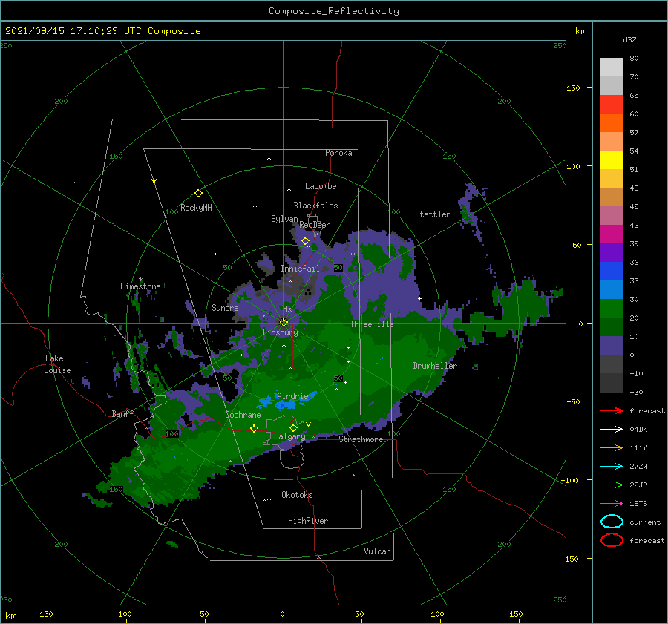Click the Composite_Reflectivity title text
The height and width of the screenshot is (624, 668).
[x=333, y=11]
